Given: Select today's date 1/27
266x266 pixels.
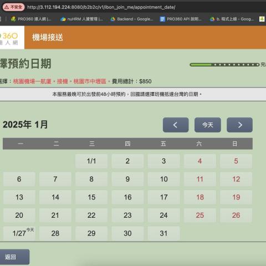Looking at the screenshot, I should click(x=19, y=233).
